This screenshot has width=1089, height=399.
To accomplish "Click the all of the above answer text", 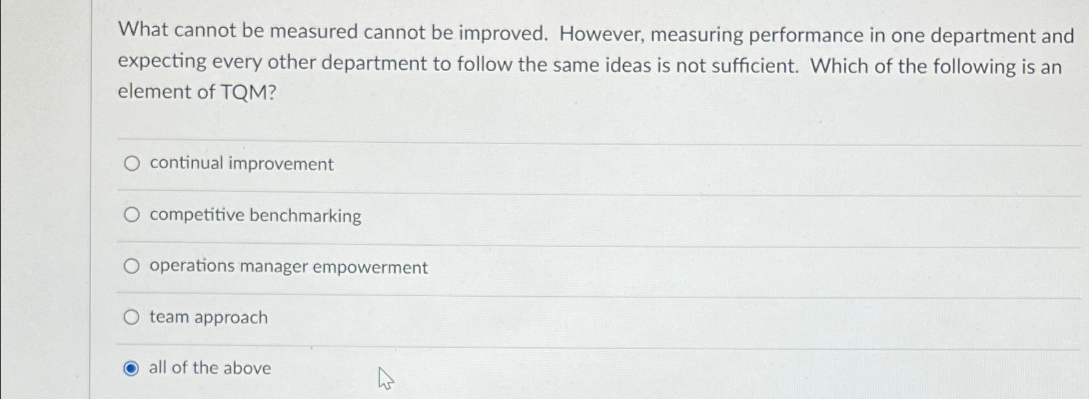I will 208,368.
